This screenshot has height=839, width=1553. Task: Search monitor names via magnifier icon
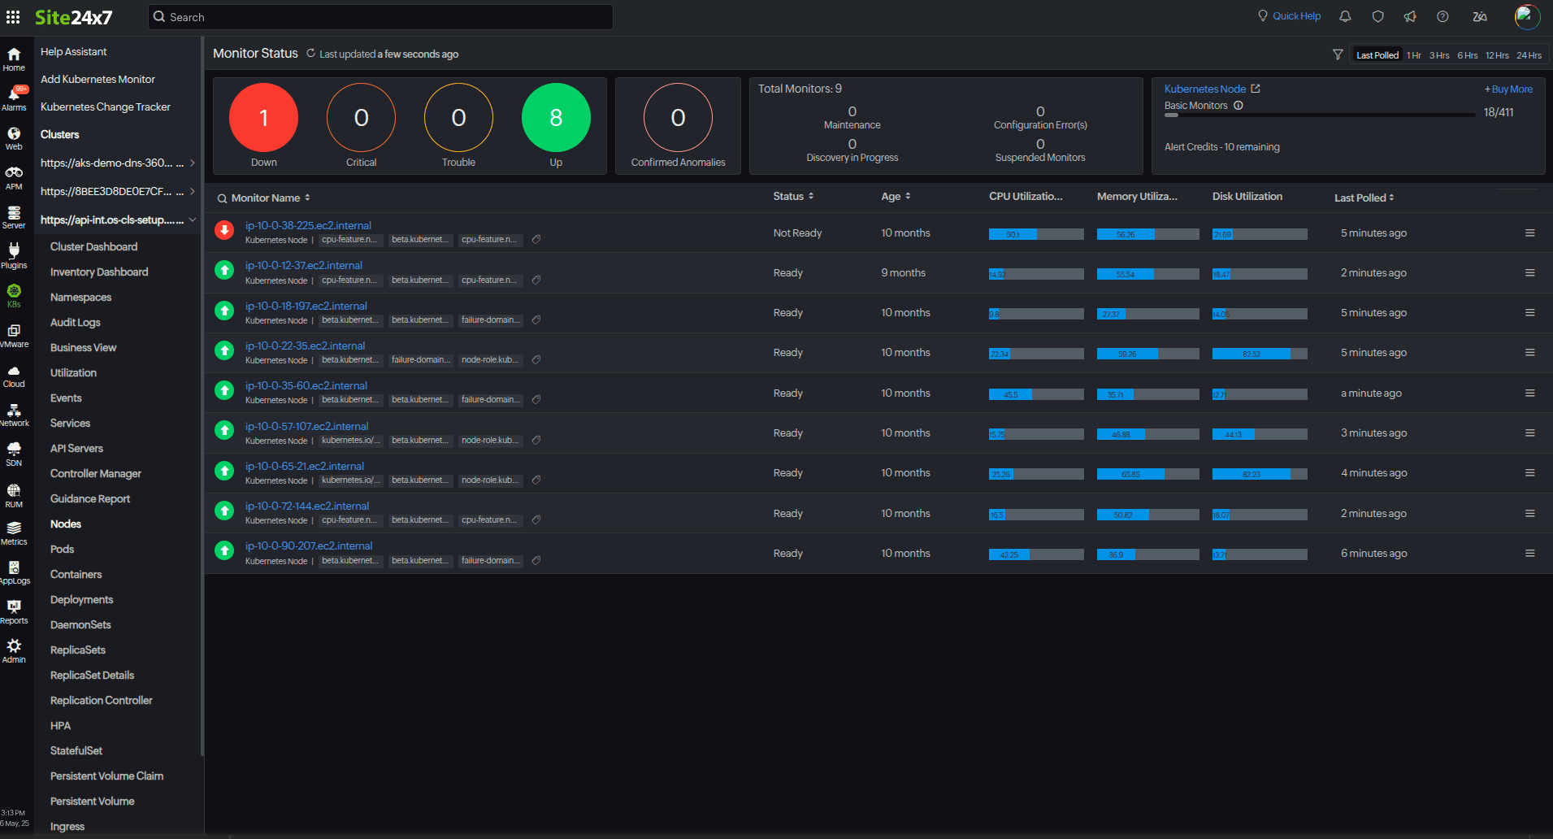222,198
